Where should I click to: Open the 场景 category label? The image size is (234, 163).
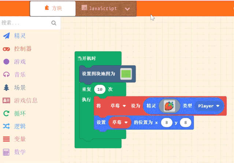(20, 88)
